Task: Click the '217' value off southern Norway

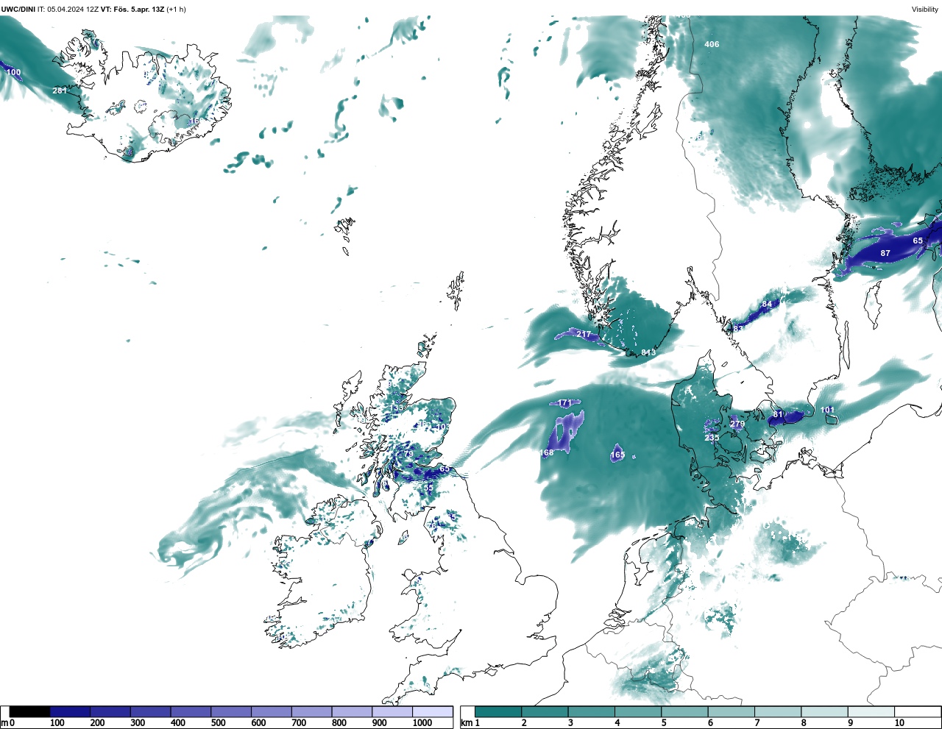Action: click(x=584, y=335)
